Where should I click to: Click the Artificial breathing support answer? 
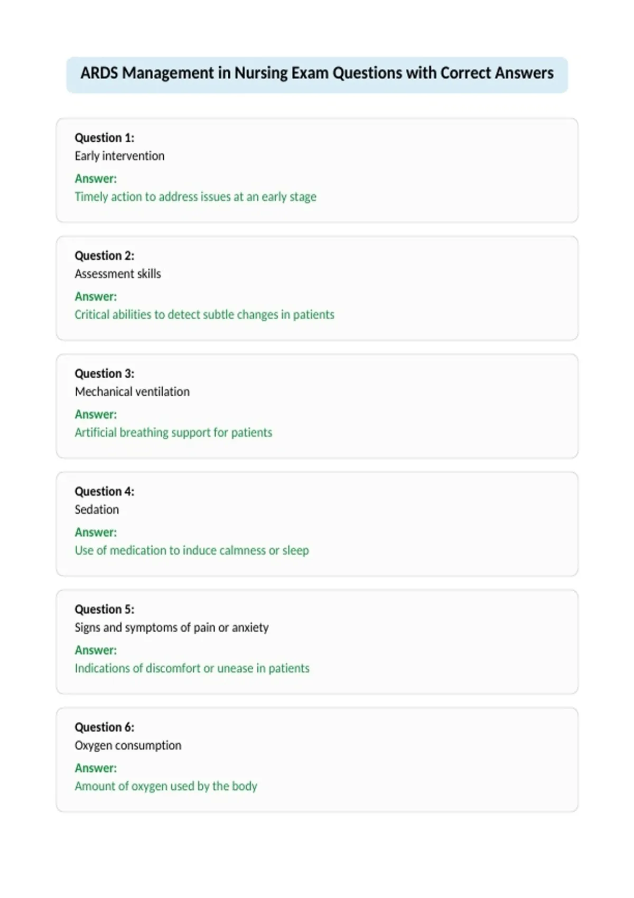[x=173, y=433]
